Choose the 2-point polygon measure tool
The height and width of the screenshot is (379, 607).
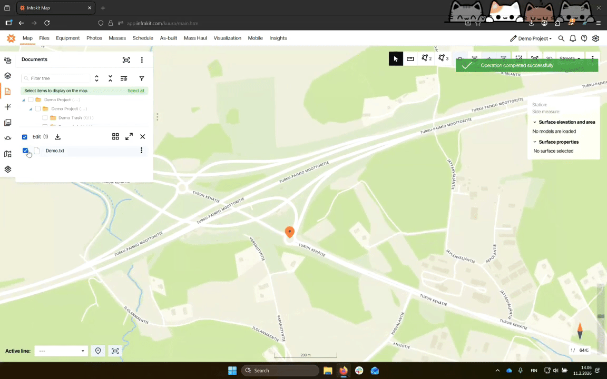(x=426, y=58)
